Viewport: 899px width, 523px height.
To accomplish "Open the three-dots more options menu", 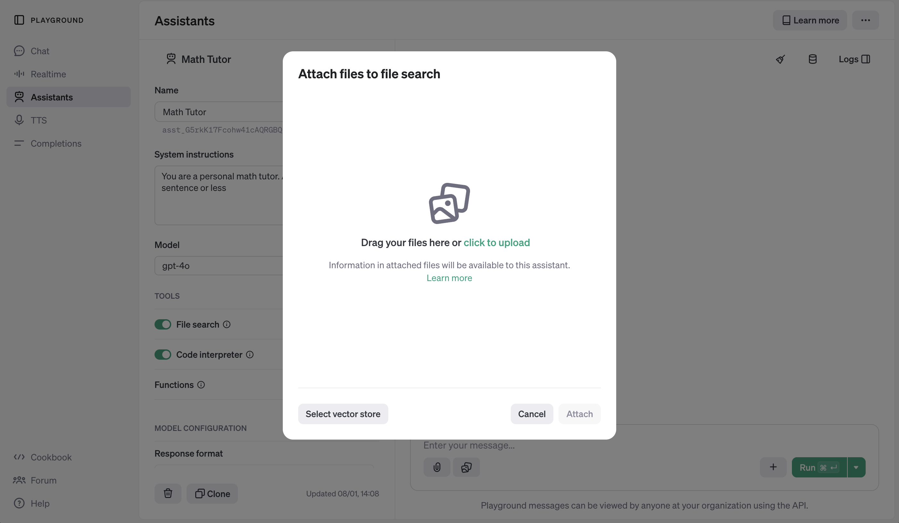I will pos(865,20).
